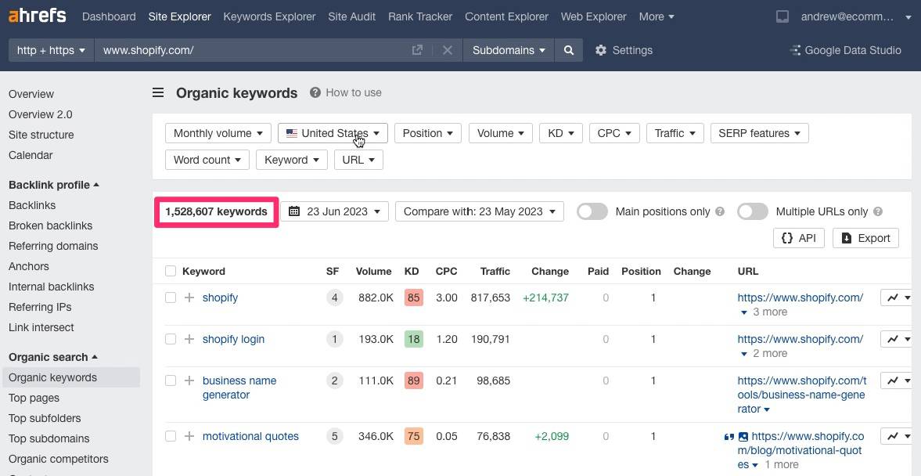Open KD filter dropdown
The image size is (921, 476).
tap(561, 133)
